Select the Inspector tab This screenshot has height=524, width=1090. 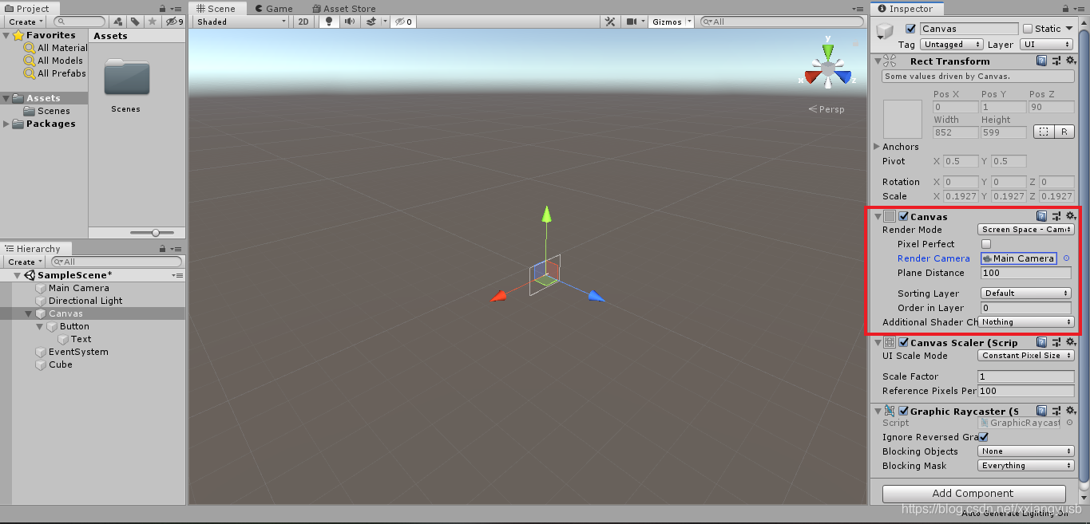(906, 9)
